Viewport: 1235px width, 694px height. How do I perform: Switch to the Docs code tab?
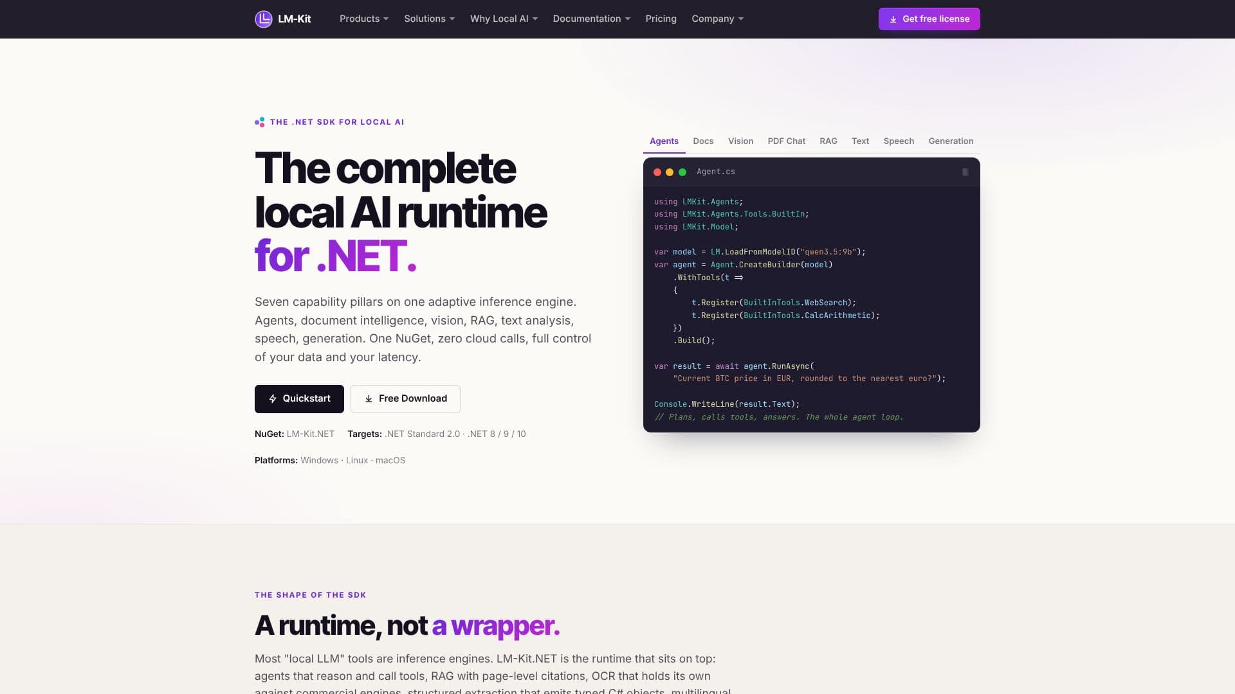pos(703,141)
